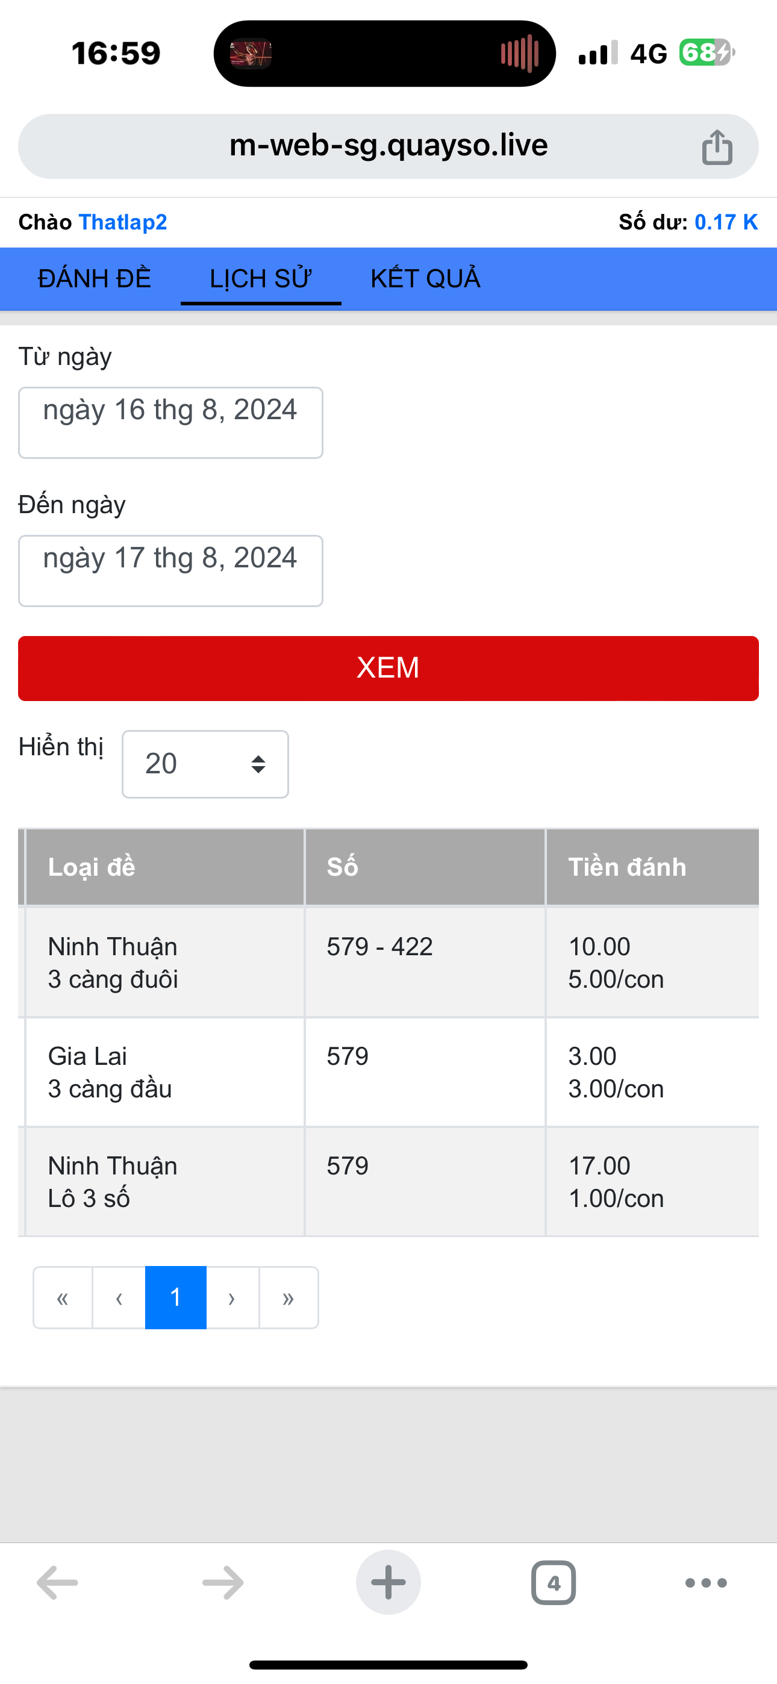Image resolution: width=777 pixels, height=1684 pixels.
Task: Open the Từ ngày date picker
Action: pyautogui.click(x=170, y=423)
